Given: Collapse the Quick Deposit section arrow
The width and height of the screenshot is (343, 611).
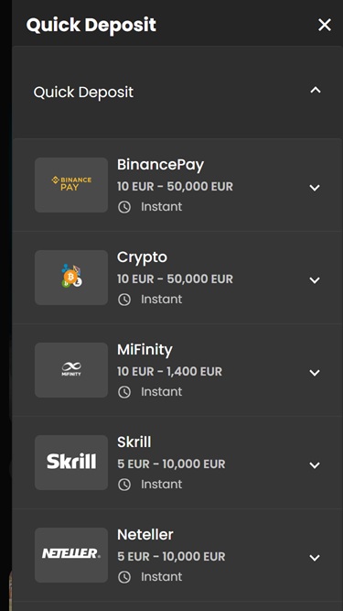Looking at the screenshot, I should (316, 91).
